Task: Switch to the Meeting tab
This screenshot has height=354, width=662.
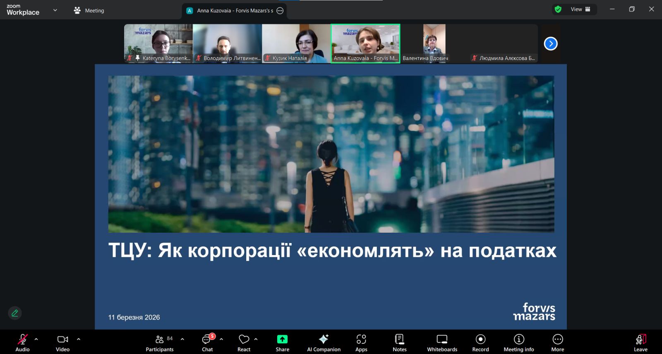Action: click(89, 11)
